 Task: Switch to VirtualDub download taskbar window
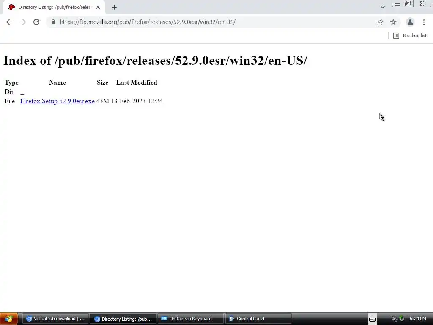point(55,319)
